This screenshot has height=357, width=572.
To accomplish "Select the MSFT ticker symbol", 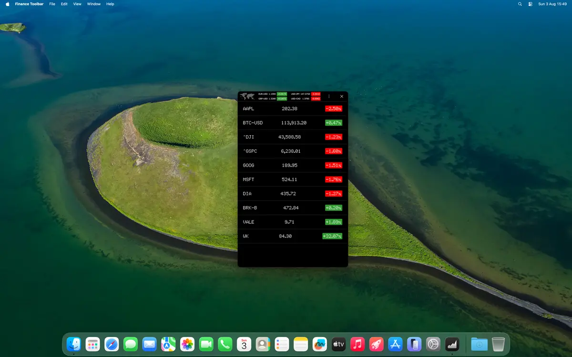I will tap(248, 179).
